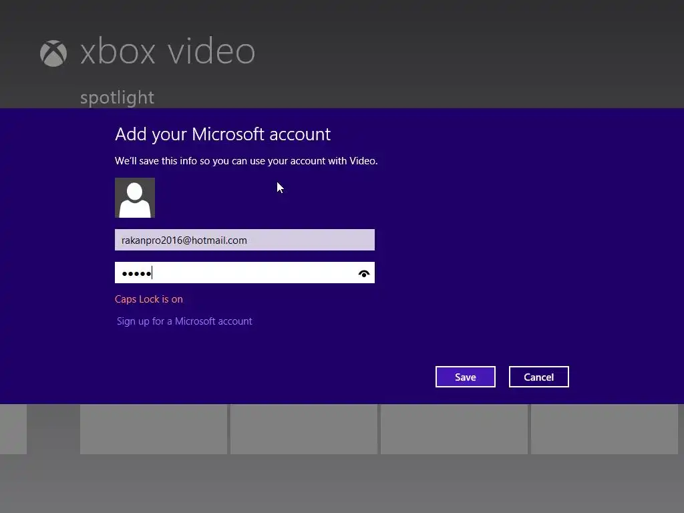Open Sign up for a Microsoft account

click(184, 321)
